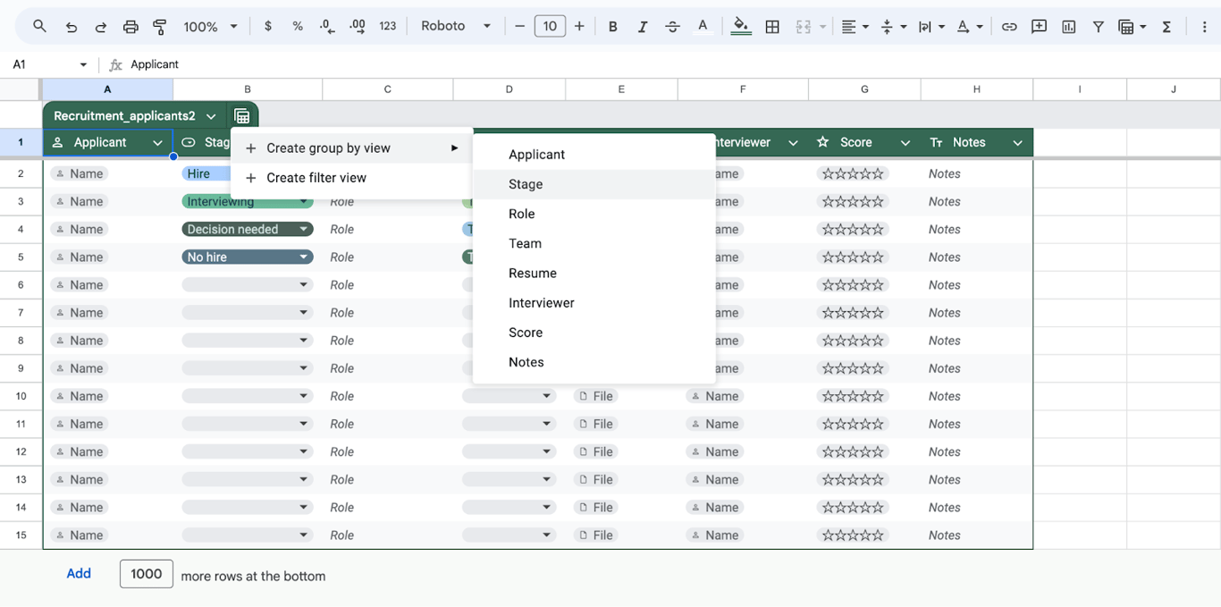Select the row 10 header
The width and height of the screenshot is (1221, 607).
[x=21, y=396]
